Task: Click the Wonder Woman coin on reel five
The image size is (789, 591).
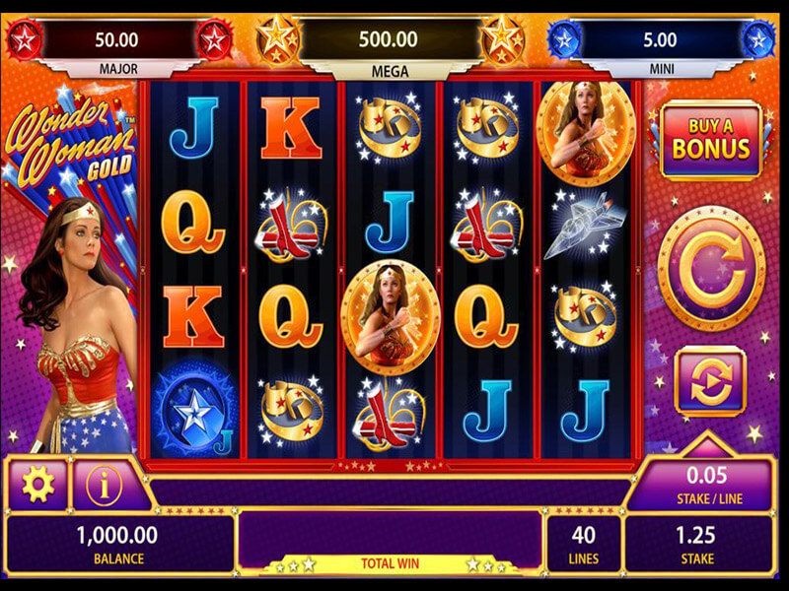Action: point(585,132)
